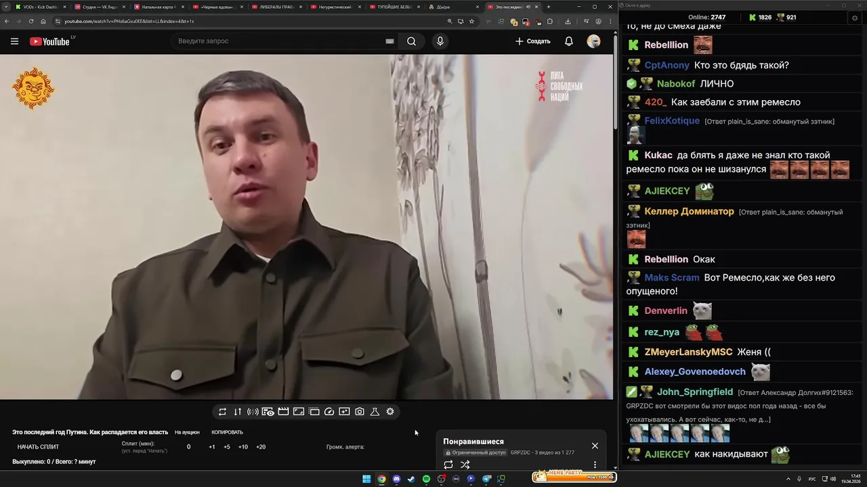Click the fit-to-window frame icon
This screenshot has width=867, height=487.
(x=299, y=411)
